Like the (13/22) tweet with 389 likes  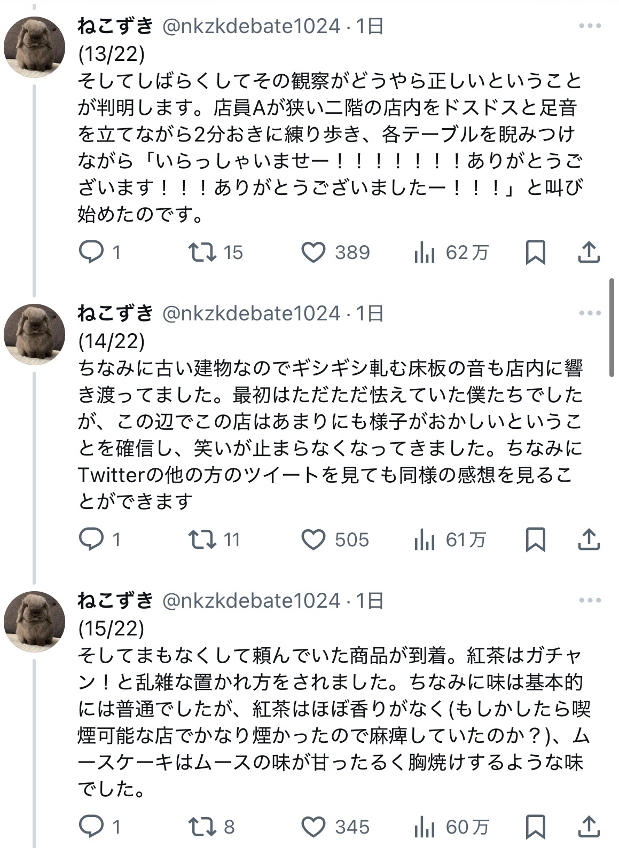pos(314,253)
